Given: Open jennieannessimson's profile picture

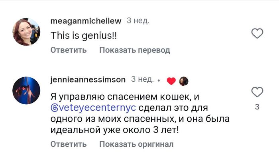Looking at the screenshot, I should 27,91.
